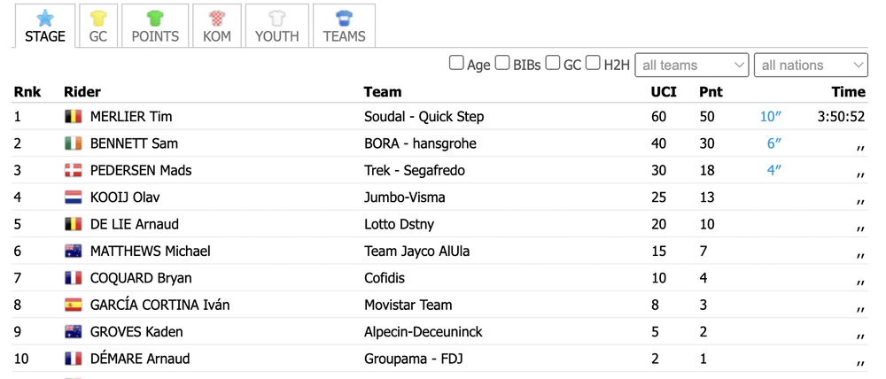This screenshot has width=886, height=379.
Task: Expand the all nations dropdown
Action: pos(811,65)
